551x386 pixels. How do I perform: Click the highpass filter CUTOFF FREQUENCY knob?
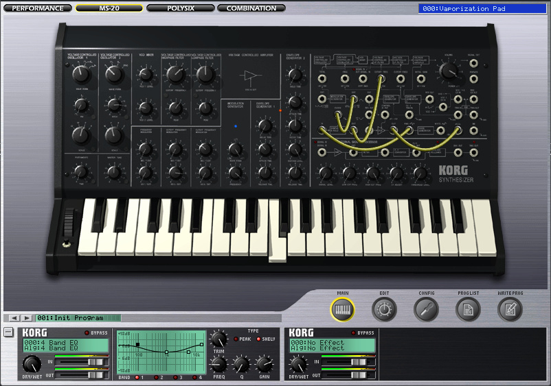click(175, 75)
